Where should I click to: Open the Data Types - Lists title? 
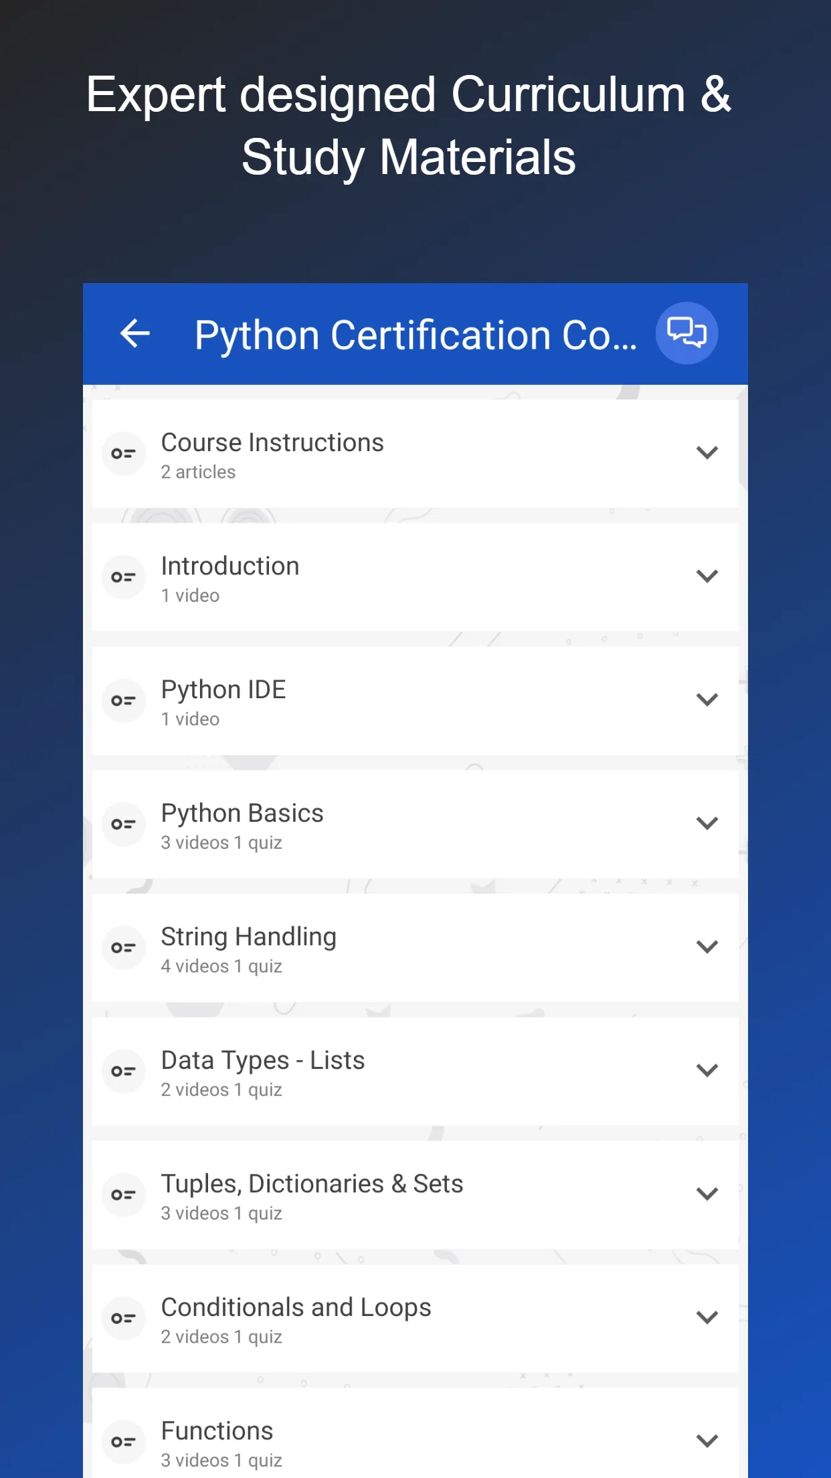263,1060
